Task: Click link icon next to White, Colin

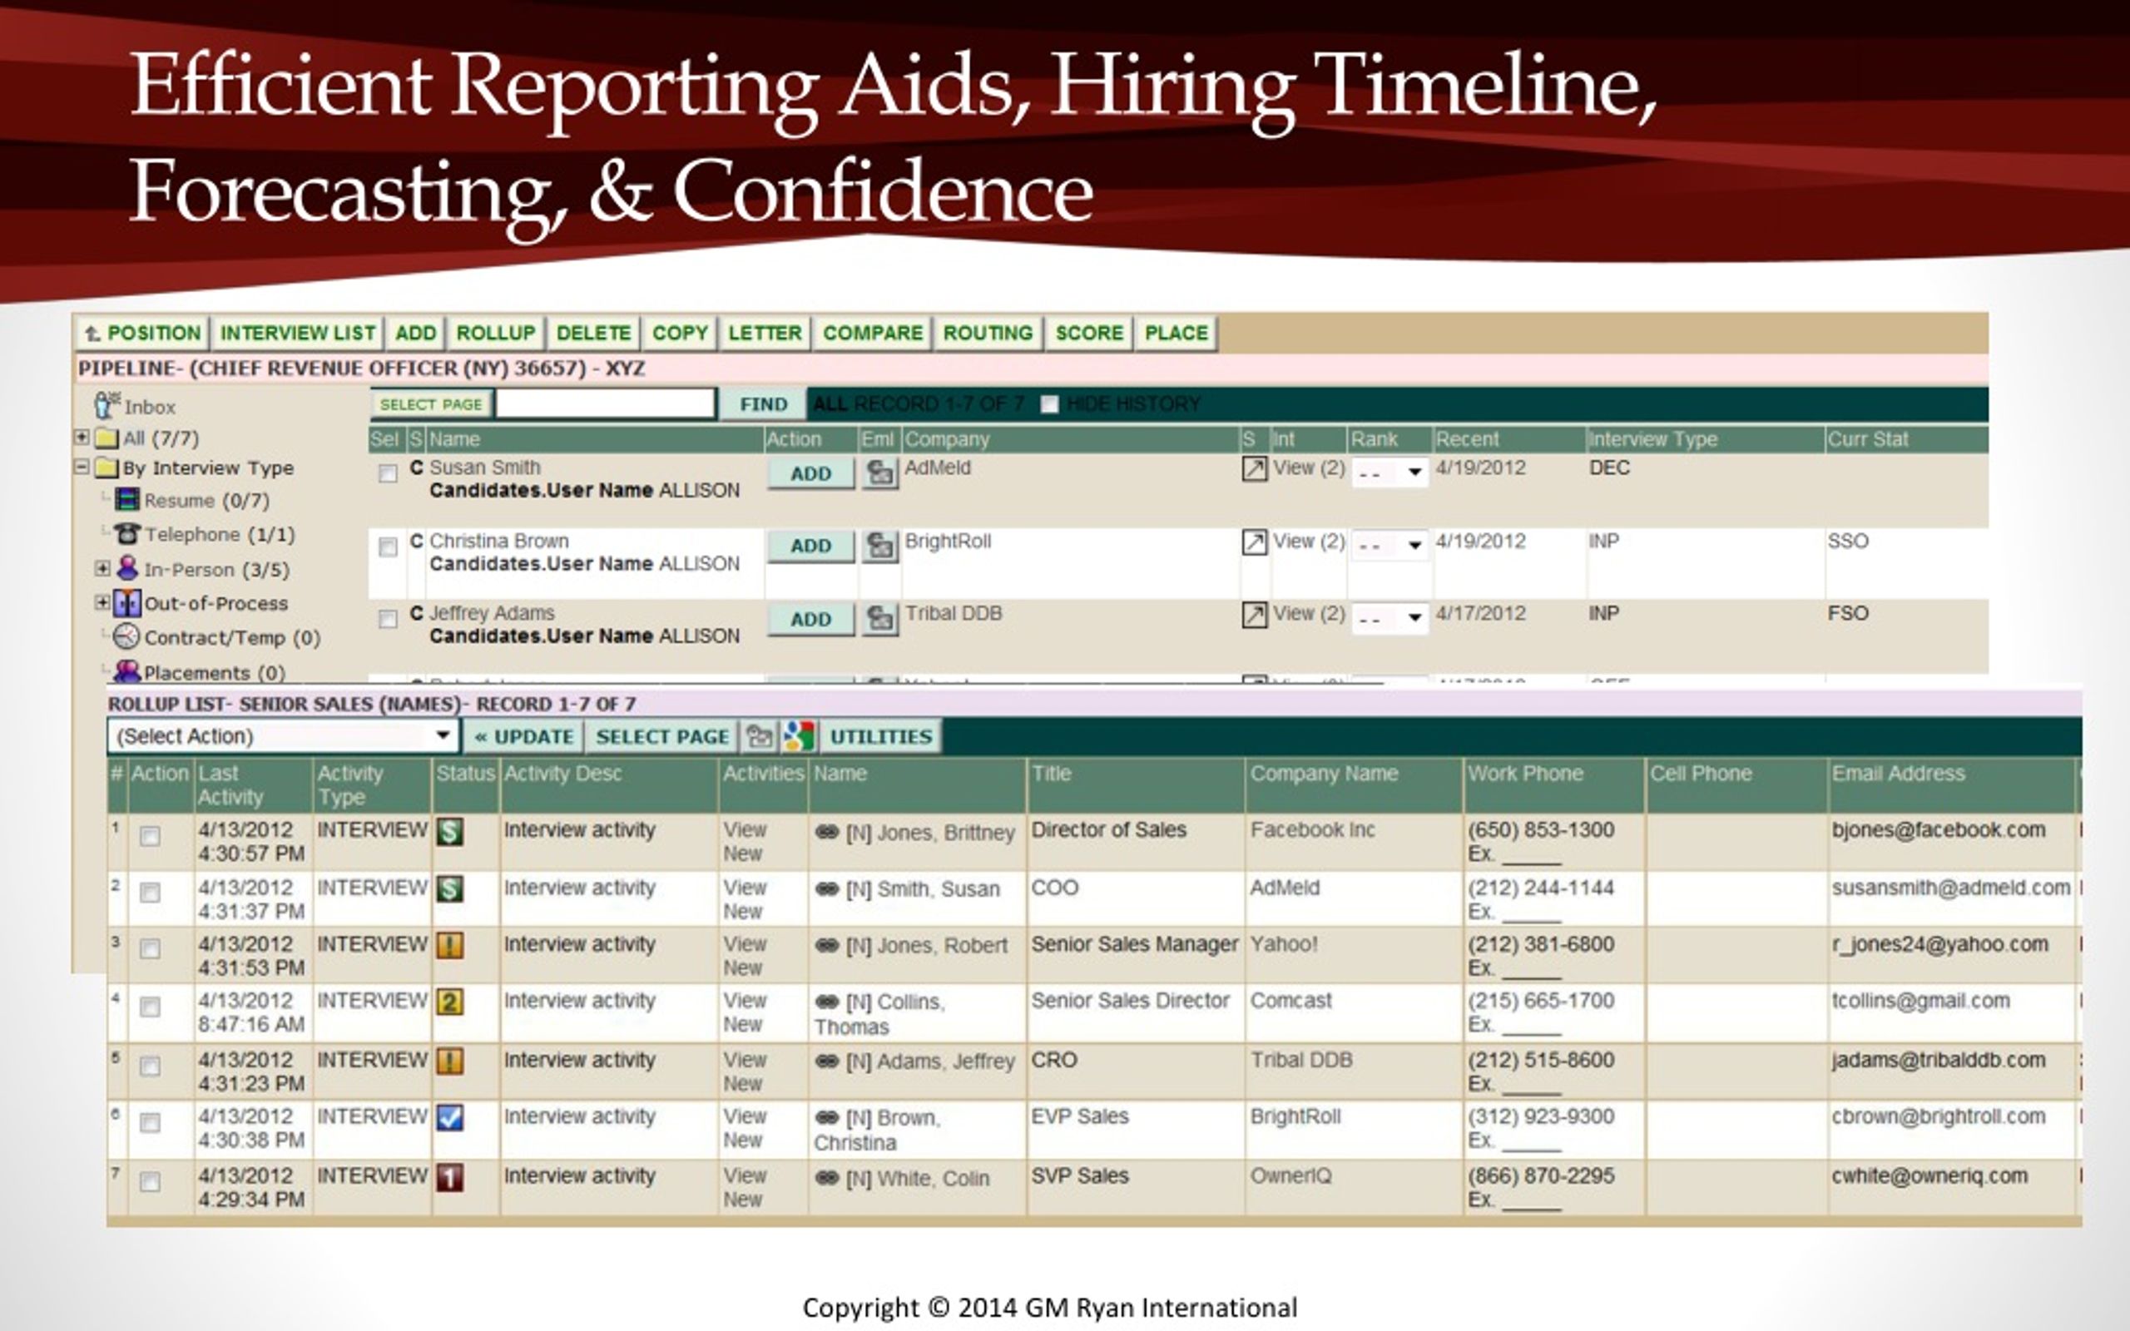Action: click(x=826, y=1178)
